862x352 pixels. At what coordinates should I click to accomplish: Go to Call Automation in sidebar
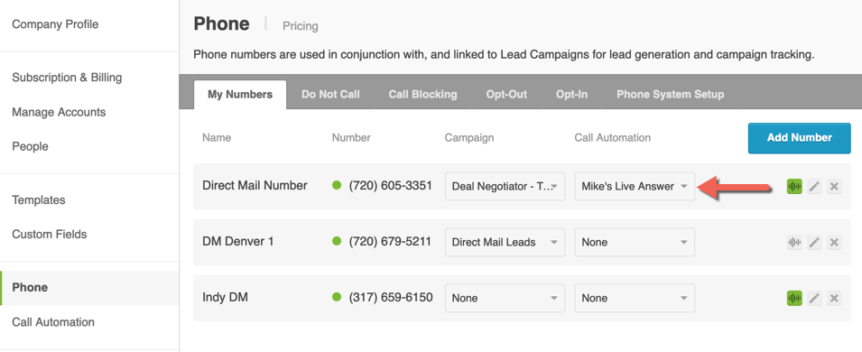(53, 322)
